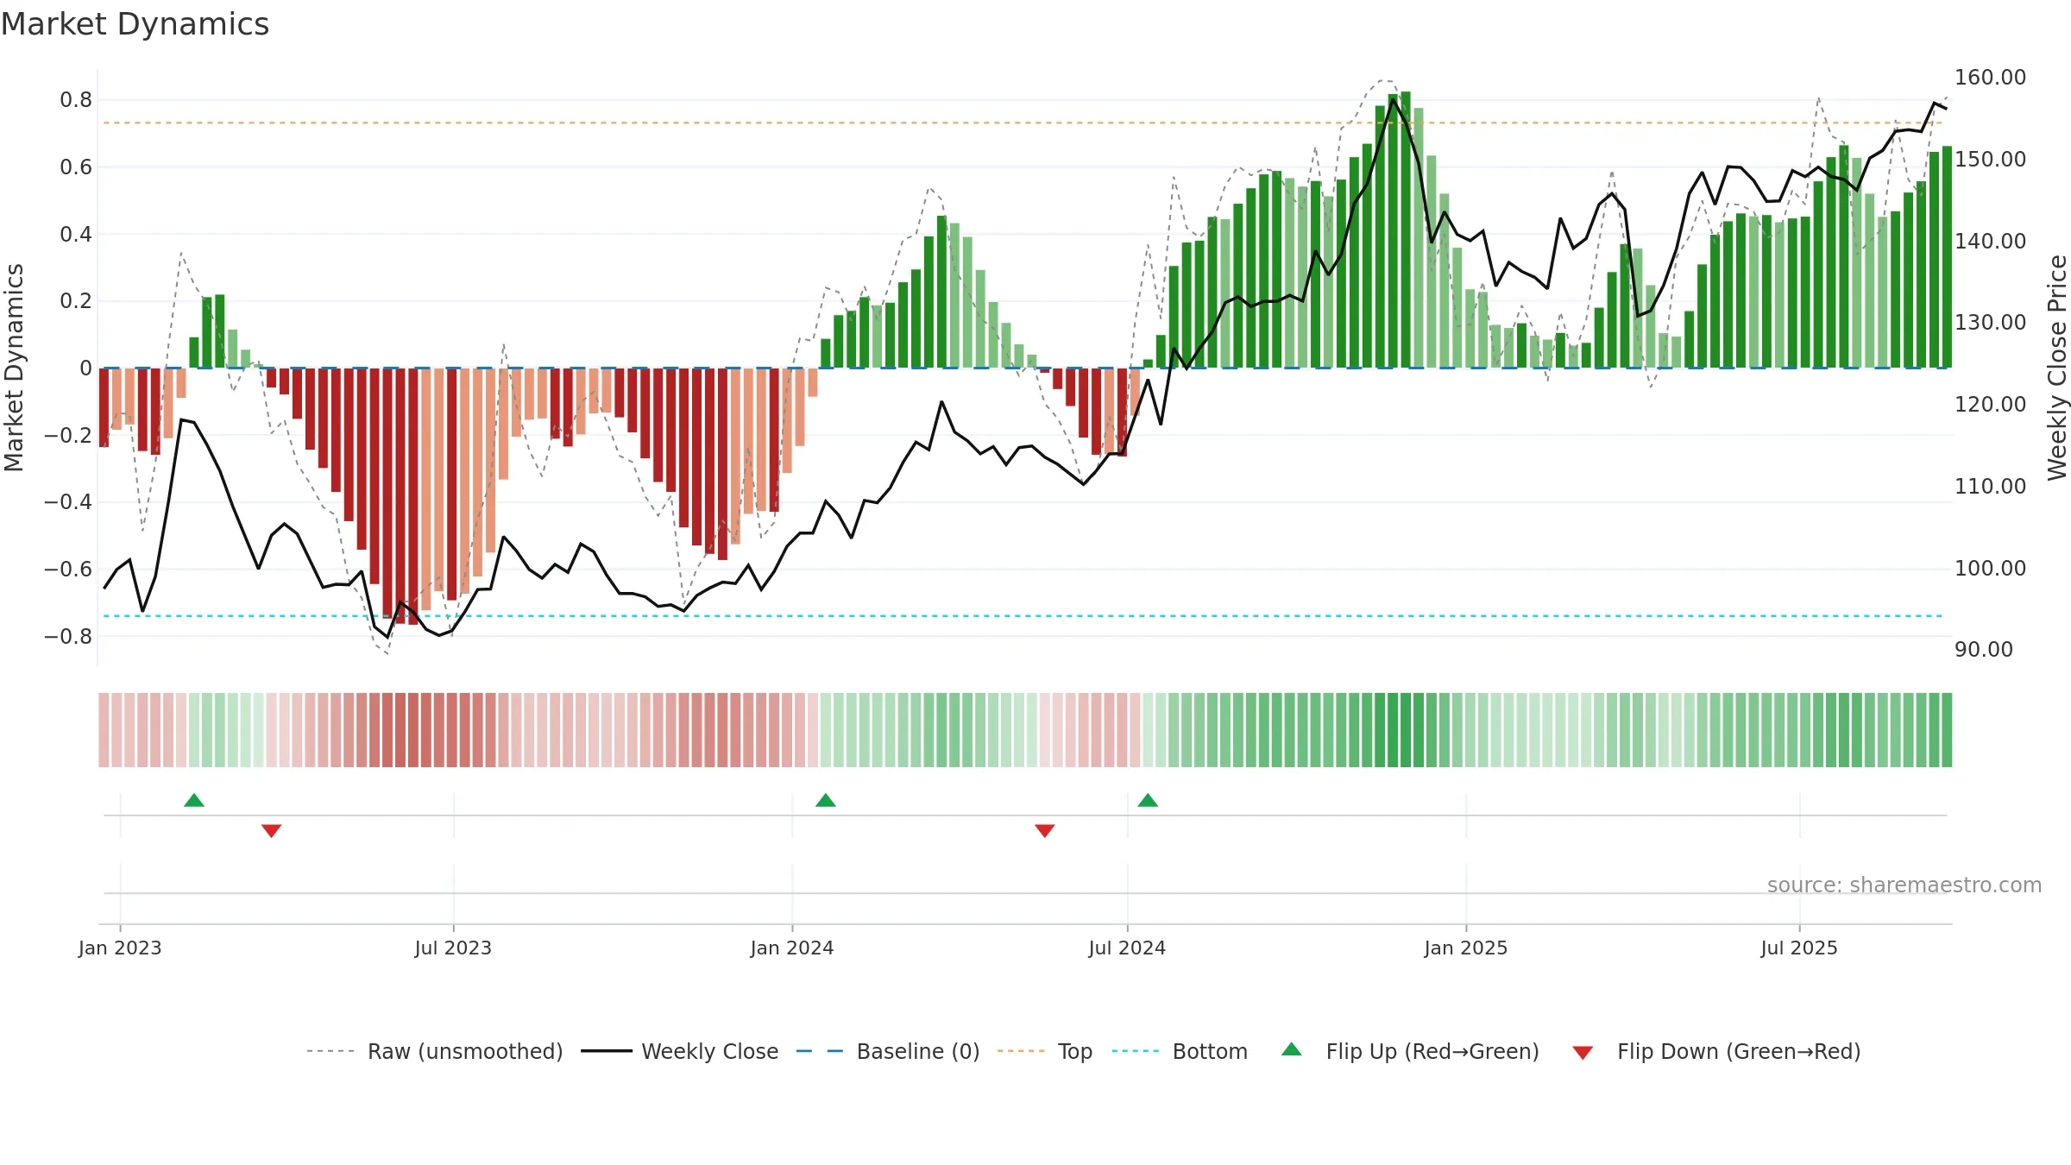The image size is (2071, 1165).
Task: Select the red flip-down marker before Jul 2024
Action: 1045,831
